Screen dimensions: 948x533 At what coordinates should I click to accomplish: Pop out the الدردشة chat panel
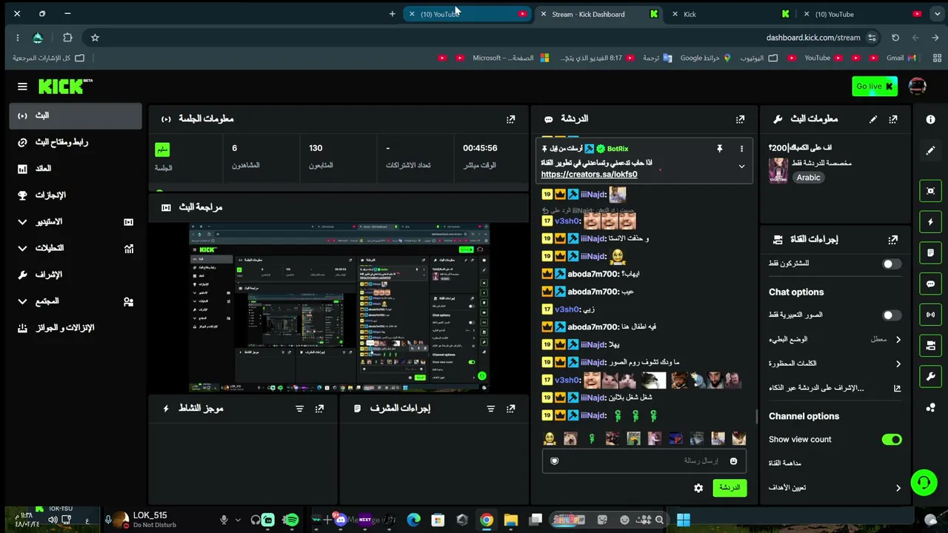[x=740, y=119]
